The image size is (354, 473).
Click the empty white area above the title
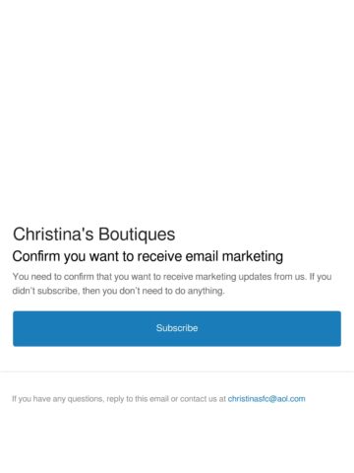pos(177,108)
